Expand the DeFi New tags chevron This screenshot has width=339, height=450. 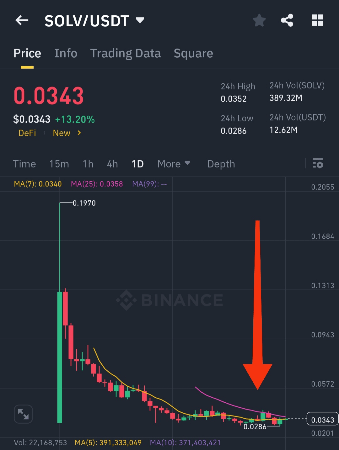coord(79,133)
